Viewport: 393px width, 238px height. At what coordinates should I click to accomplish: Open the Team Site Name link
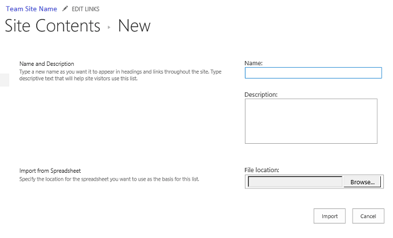click(31, 9)
